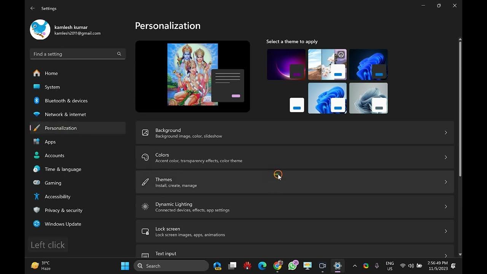Open the volume control in the system tray
This screenshot has height=274, width=487.
pyautogui.click(x=411, y=266)
